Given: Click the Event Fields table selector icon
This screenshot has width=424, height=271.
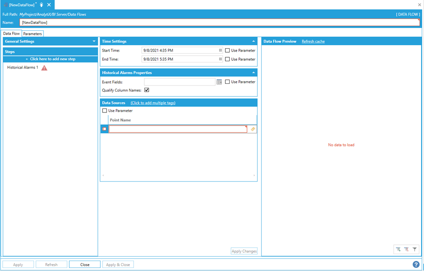Looking at the screenshot, I should click(x=219, y=82).
